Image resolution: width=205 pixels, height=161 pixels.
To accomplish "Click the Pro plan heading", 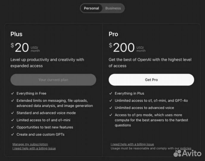I will click(x=113, y=34).
